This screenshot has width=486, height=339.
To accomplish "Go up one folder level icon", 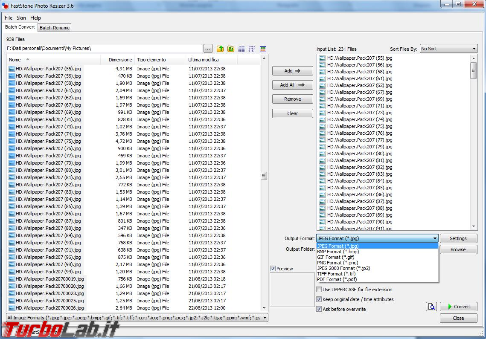I will (x=220, y=49).
